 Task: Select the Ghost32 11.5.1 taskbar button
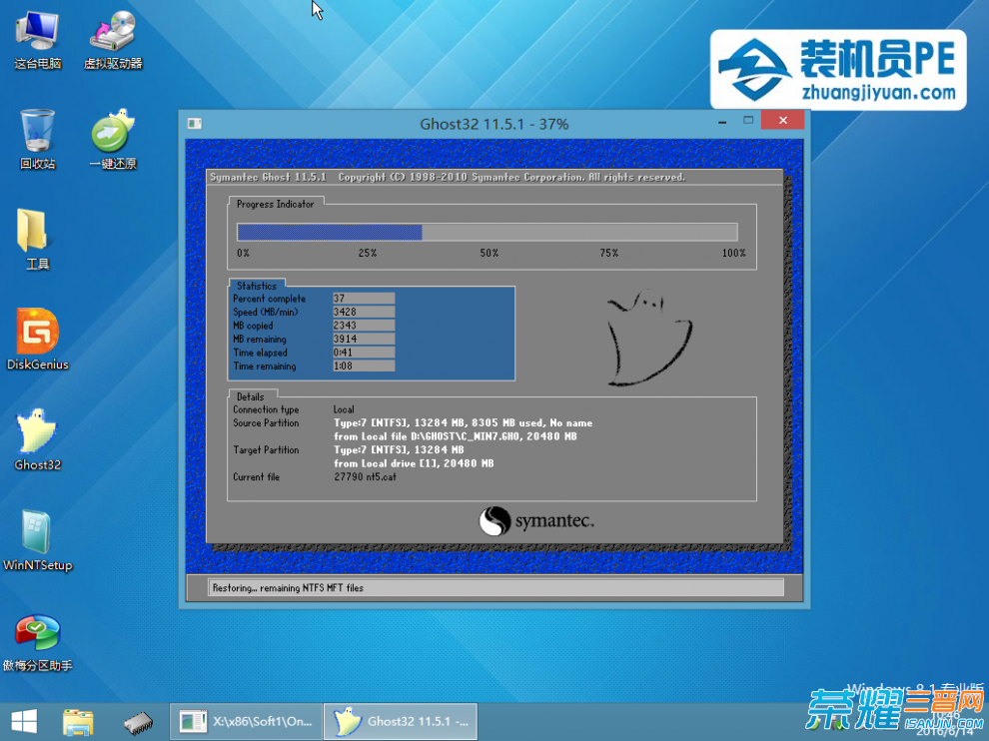(401, 721)
